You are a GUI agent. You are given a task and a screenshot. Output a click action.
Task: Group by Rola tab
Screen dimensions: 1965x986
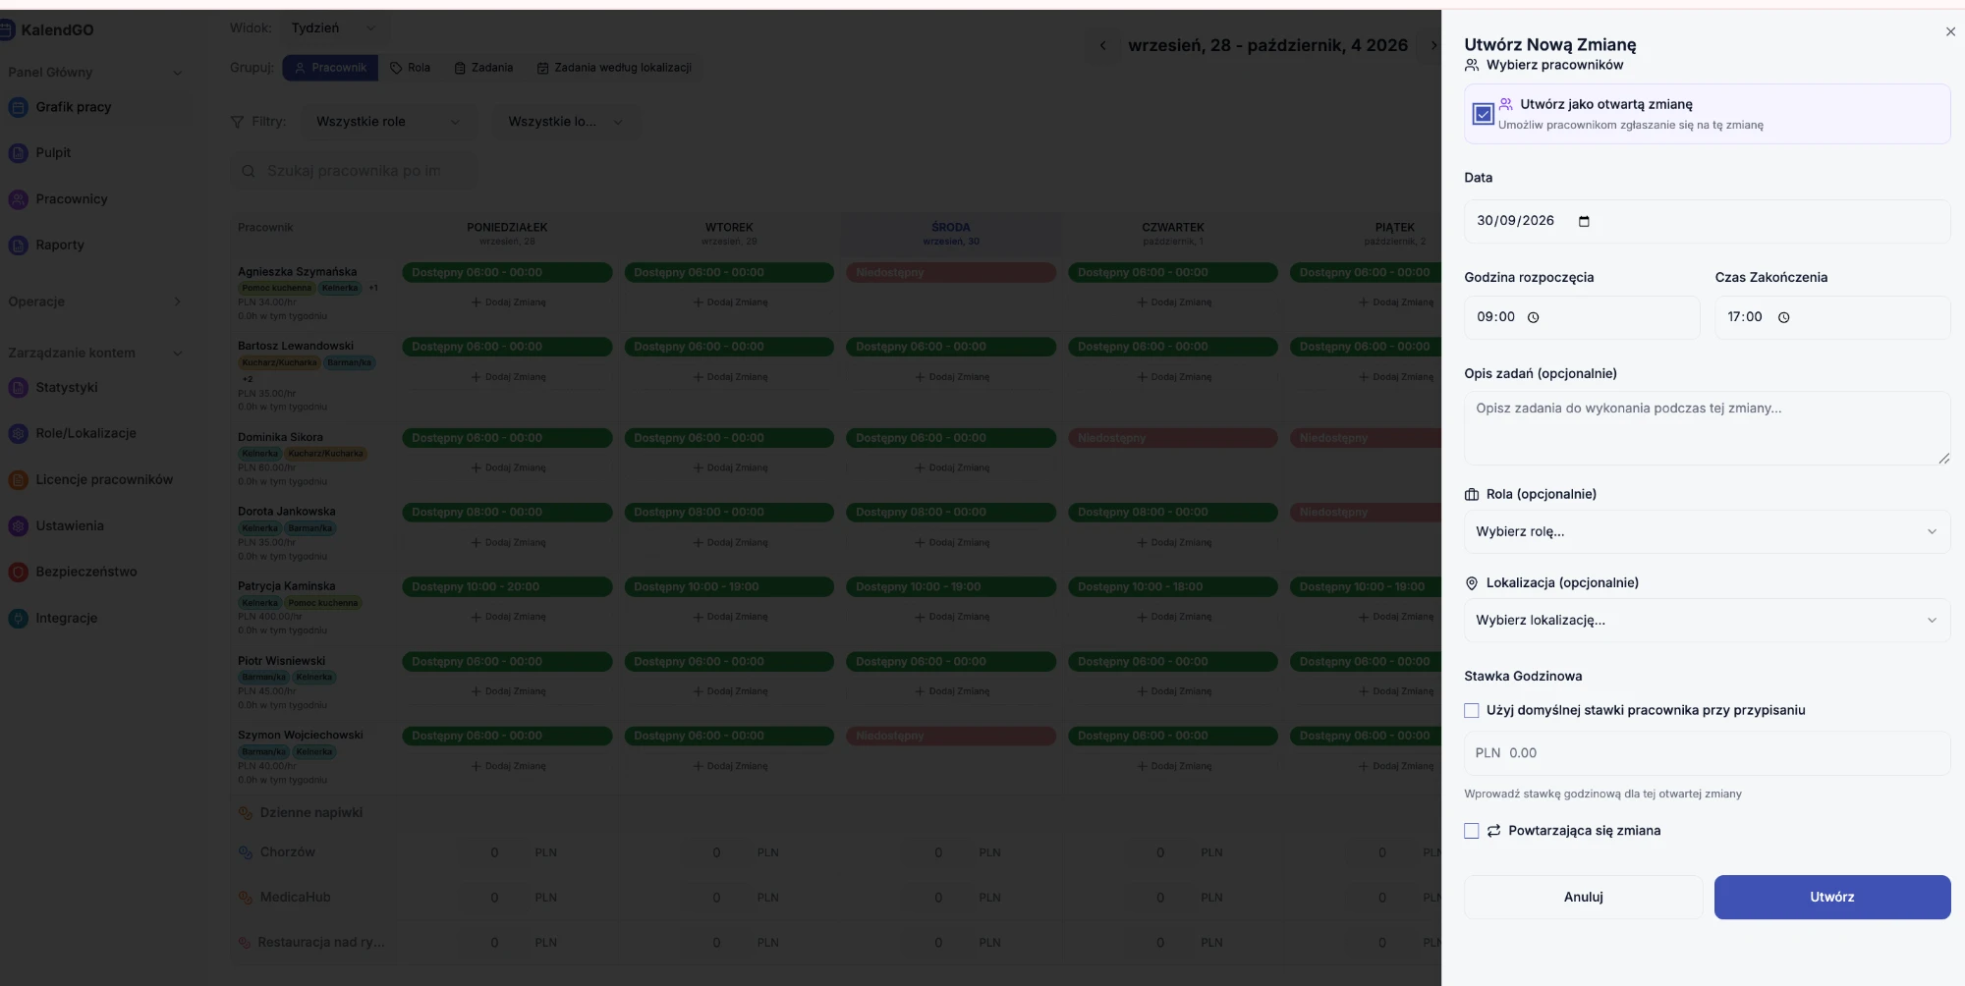point(410,68)
